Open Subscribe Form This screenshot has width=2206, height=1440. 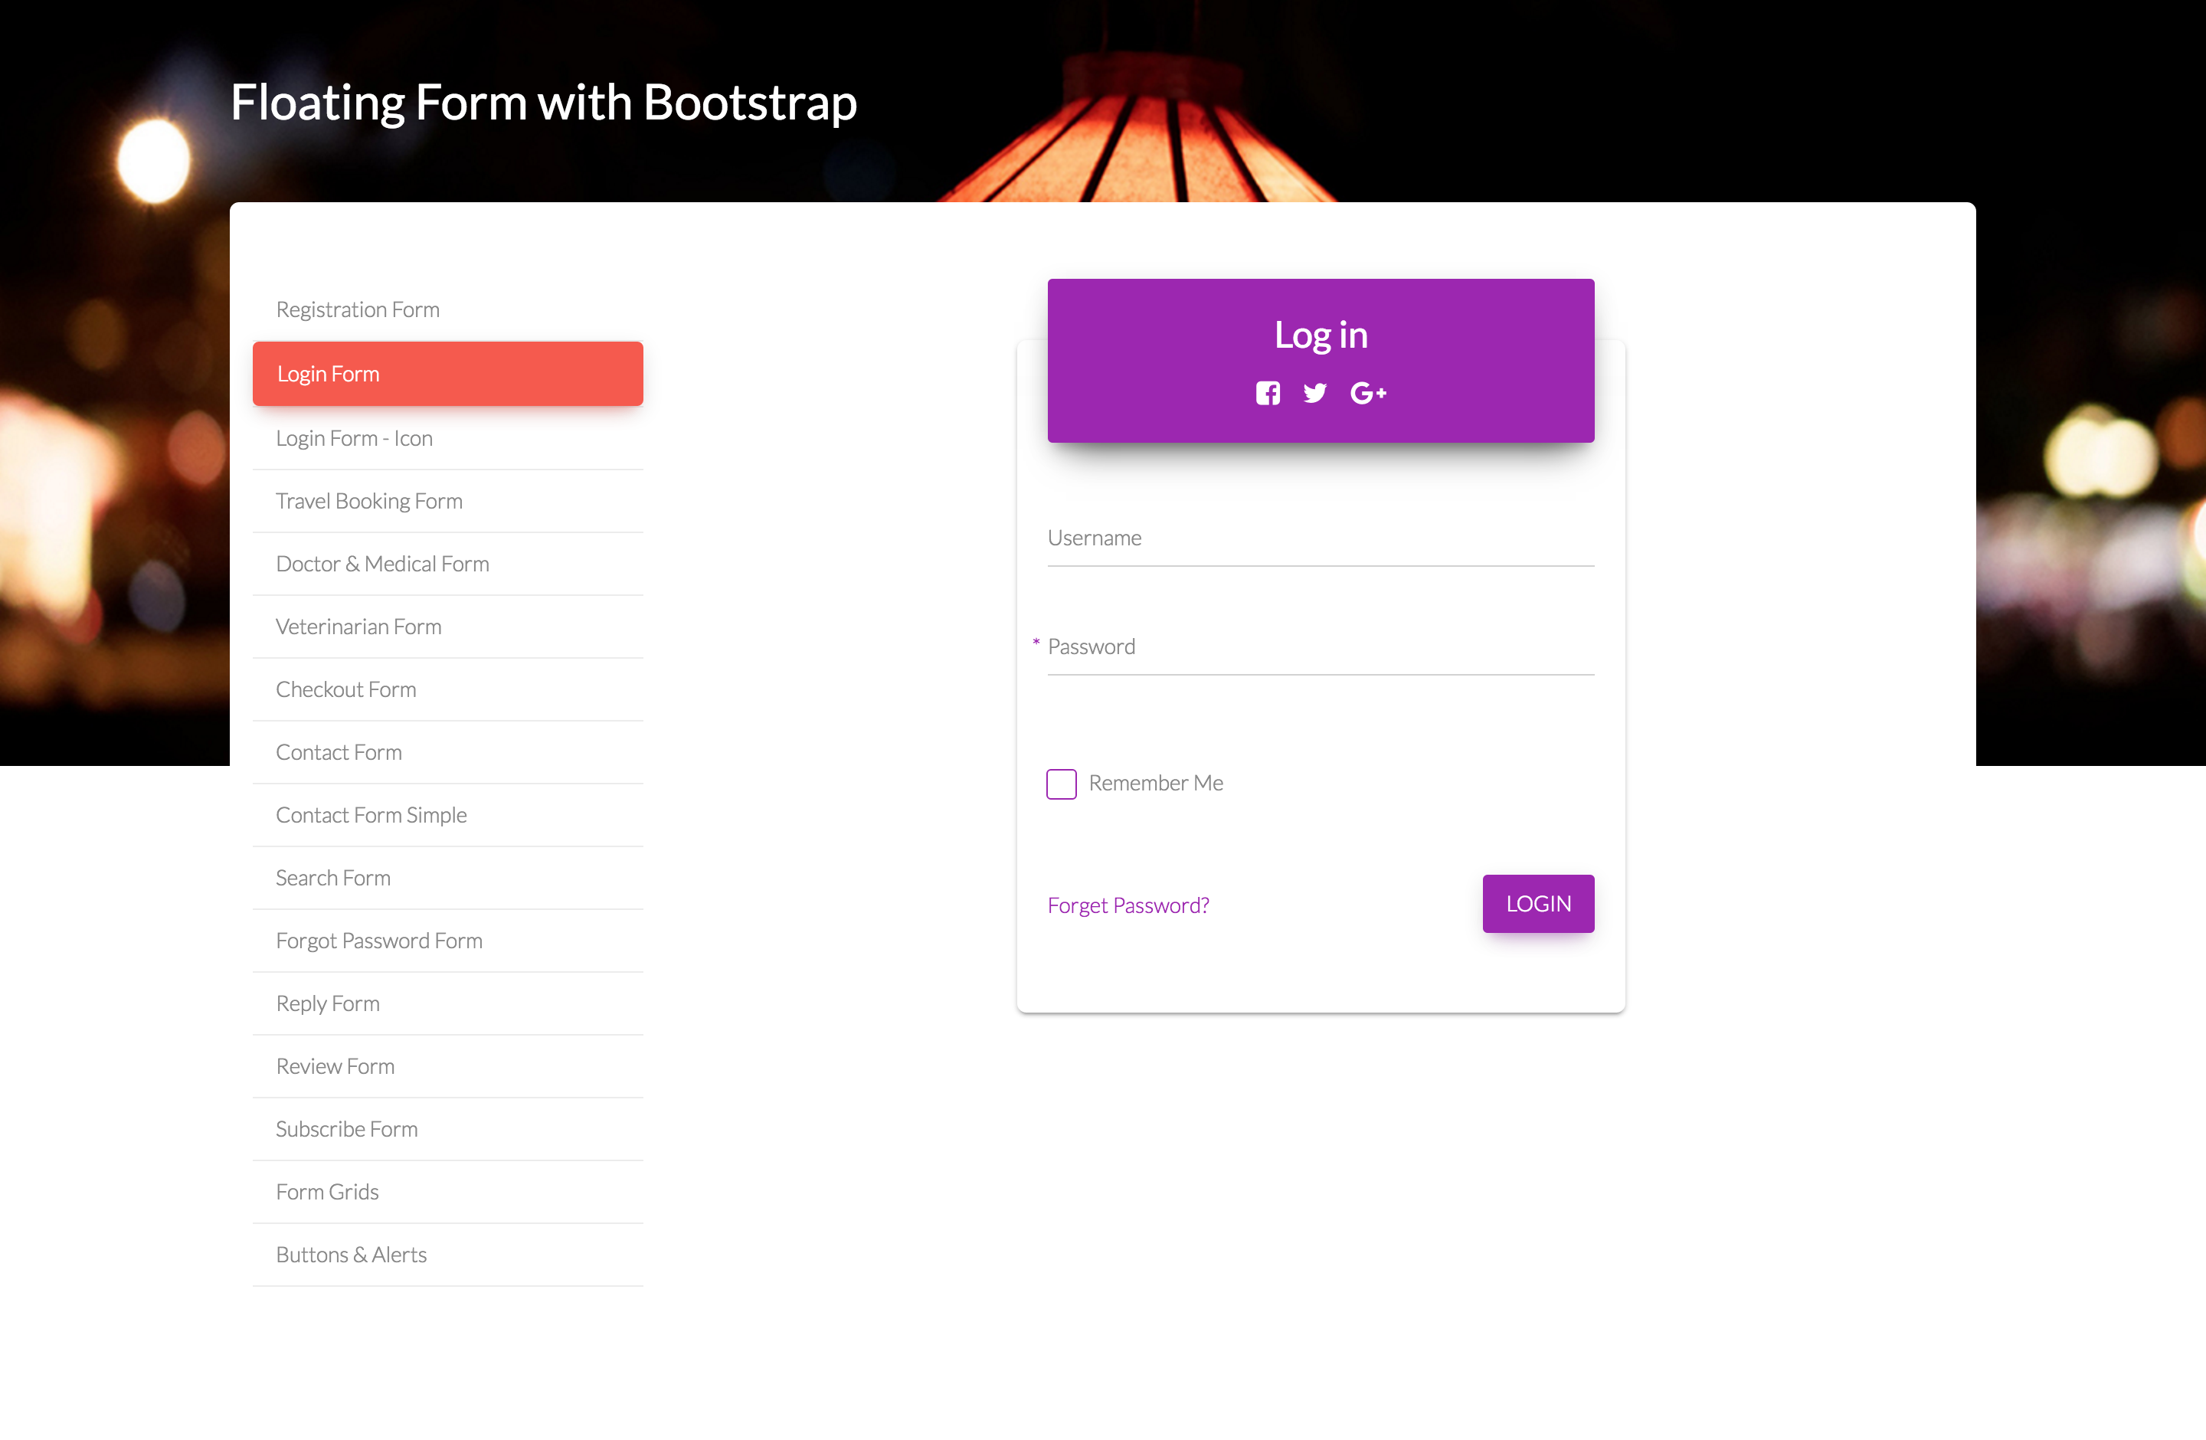(447, 1130)
